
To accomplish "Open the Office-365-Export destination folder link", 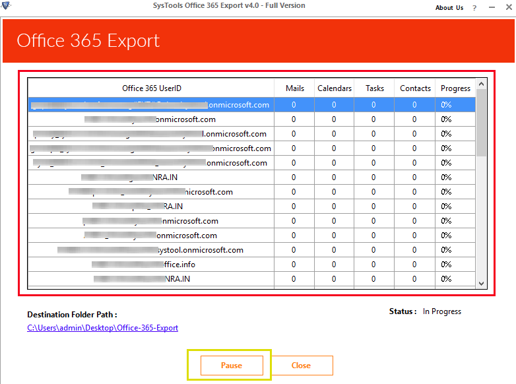I will click(102, 328).
